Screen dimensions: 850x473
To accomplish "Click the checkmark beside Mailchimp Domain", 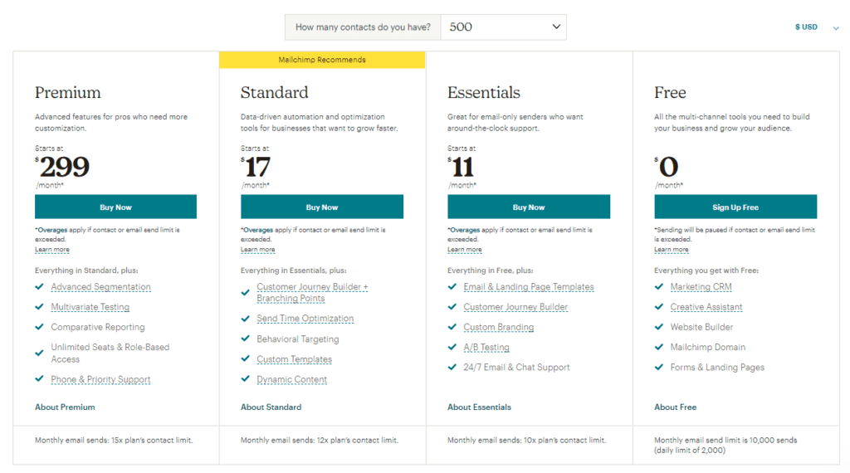I will (x=658, y=347).
